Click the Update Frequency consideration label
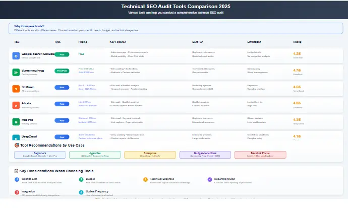This screenshot has height=208, width=348. click(x=97, y=191)
